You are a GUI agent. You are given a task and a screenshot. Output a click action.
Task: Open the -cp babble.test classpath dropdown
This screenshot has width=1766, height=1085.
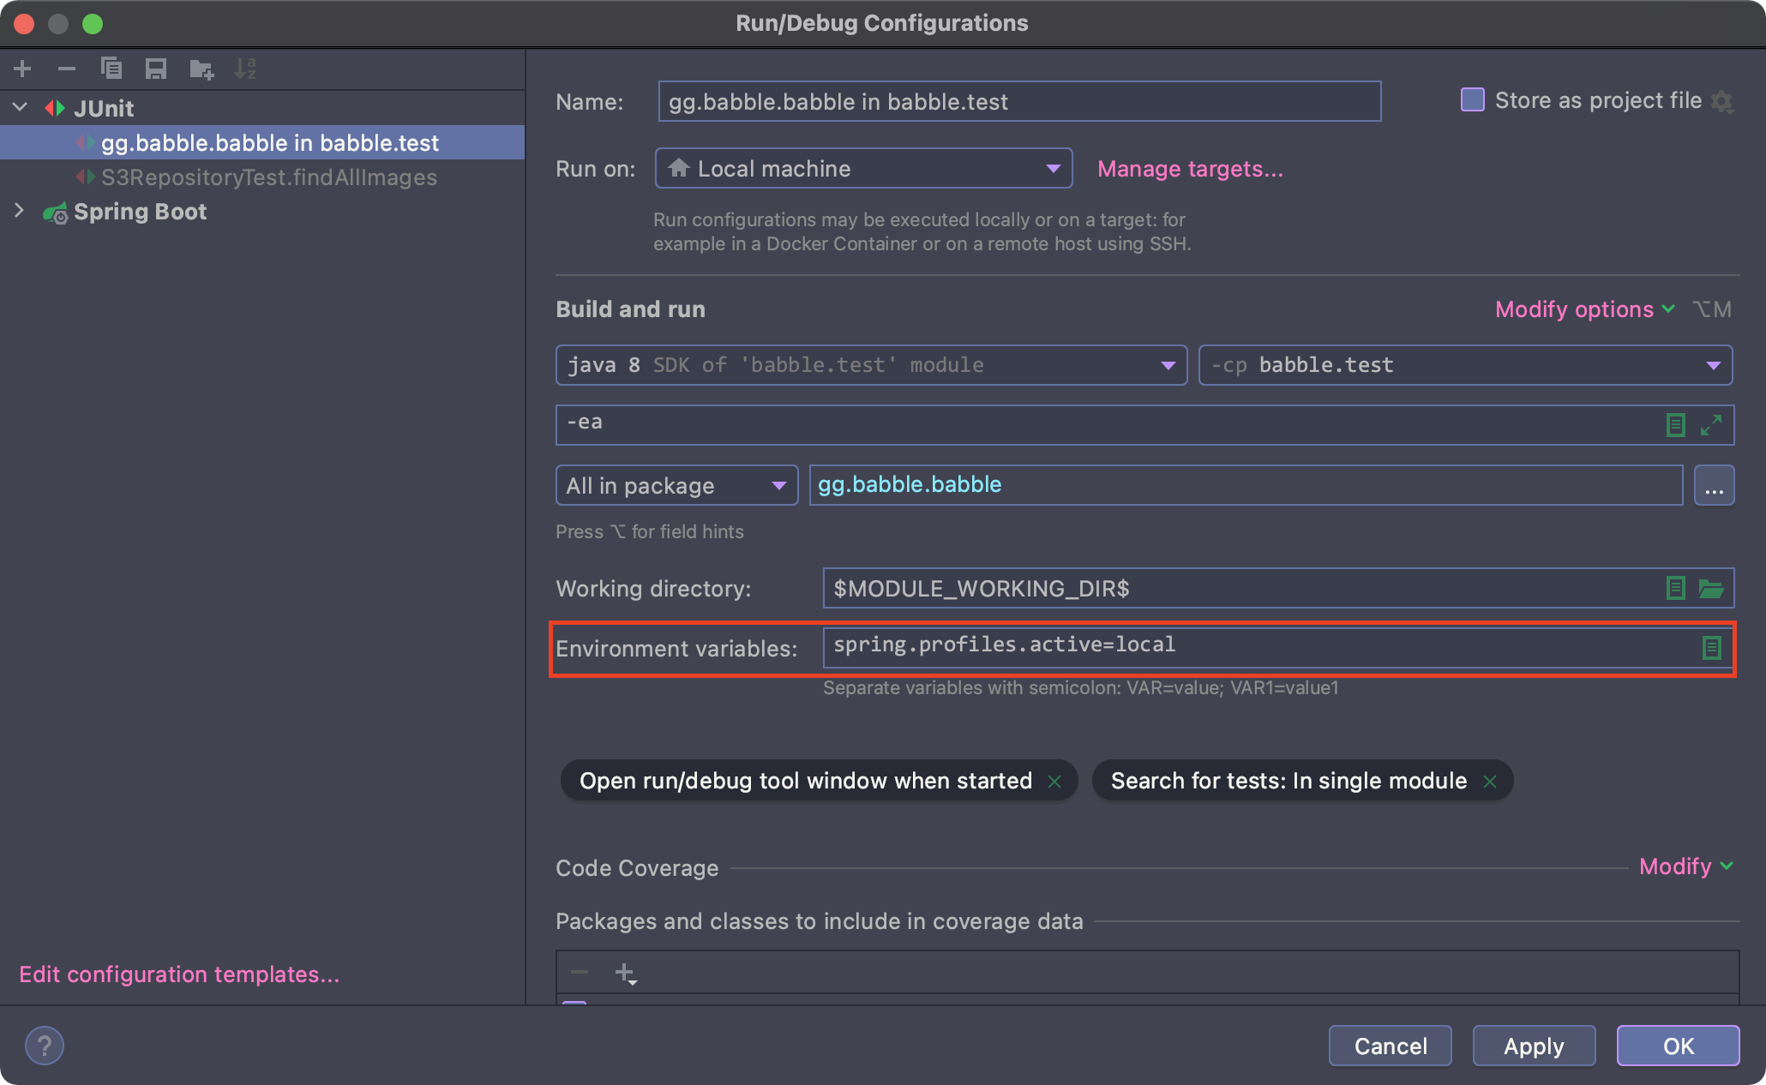pyautogui.click(x=1466, y=365)
